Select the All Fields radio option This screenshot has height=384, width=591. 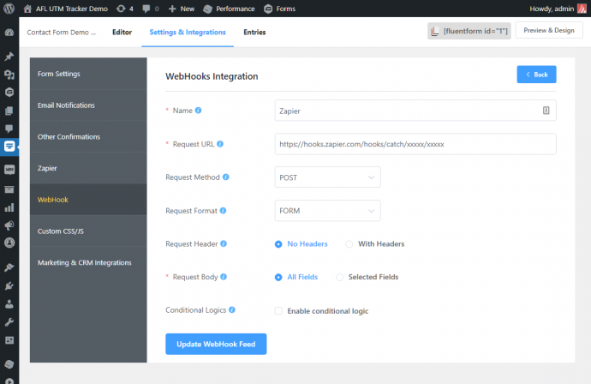pyautogui.click(x=278, y=277)
